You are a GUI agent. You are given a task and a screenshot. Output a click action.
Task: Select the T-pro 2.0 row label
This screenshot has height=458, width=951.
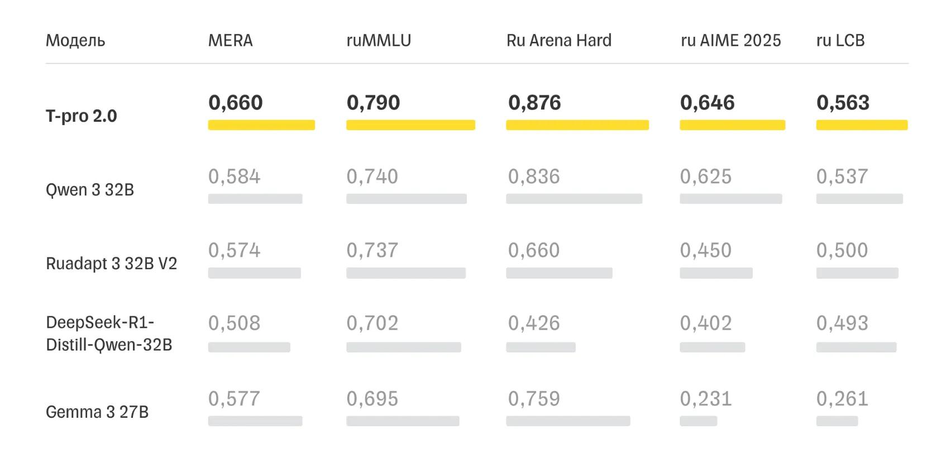point(82,116)
